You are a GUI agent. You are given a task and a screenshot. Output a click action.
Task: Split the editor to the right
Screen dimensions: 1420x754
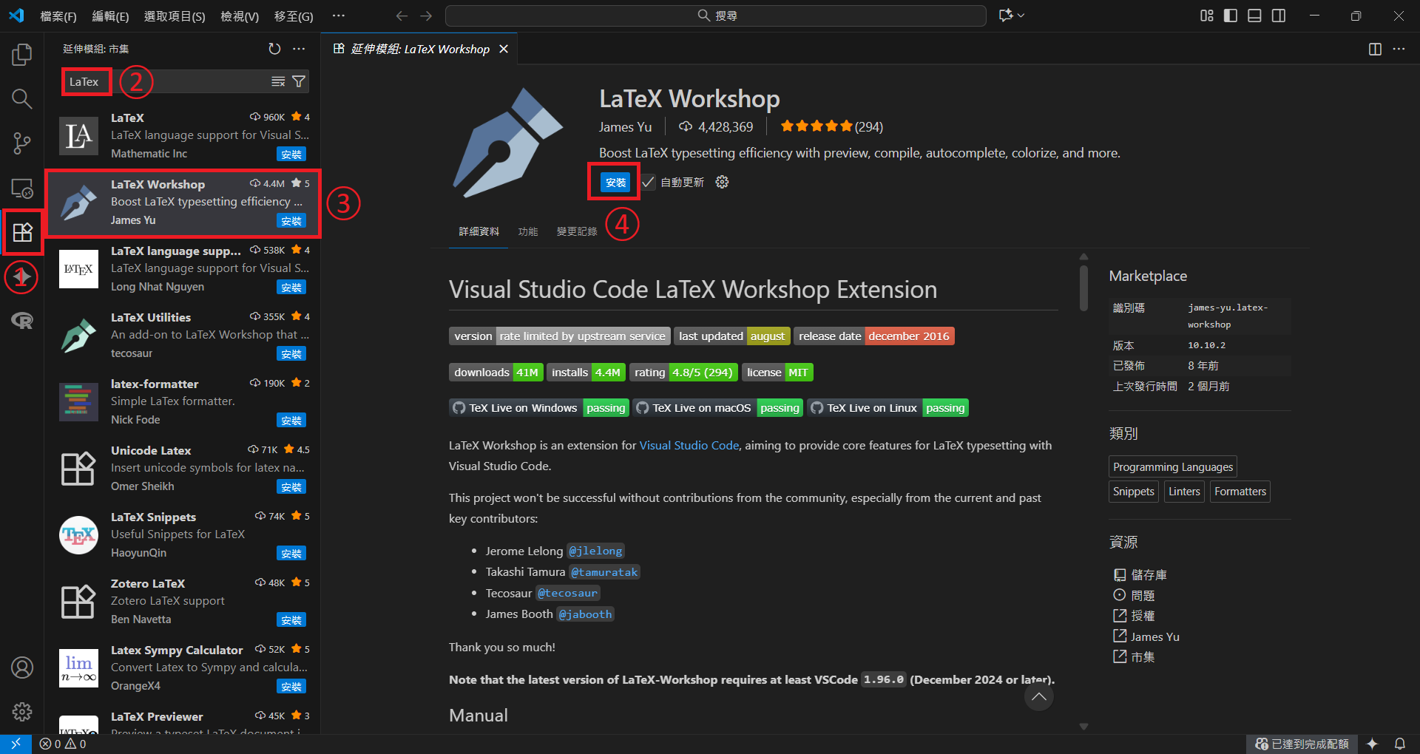point(1375,49)
